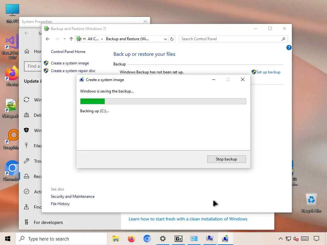Click the muted volume tray icon
Image resolution: width=327 pixels, height=245 pixels.
coord(296,239)
